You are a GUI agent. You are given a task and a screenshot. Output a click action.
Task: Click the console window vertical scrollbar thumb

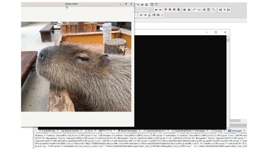coord(228,40)
